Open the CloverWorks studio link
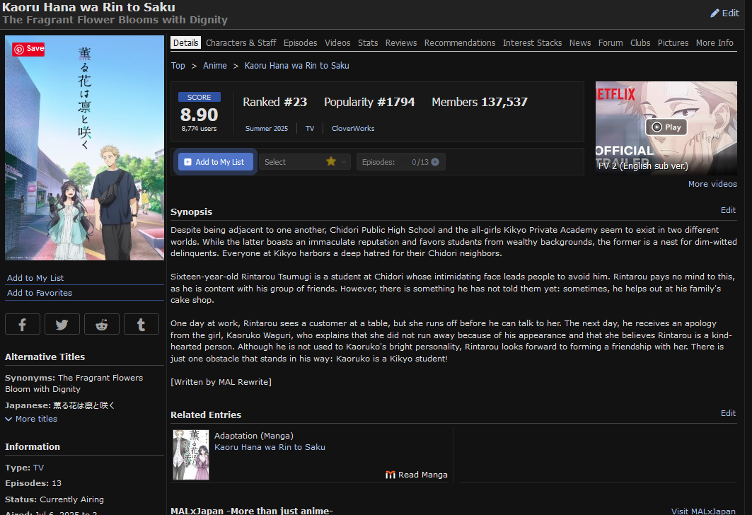The height and width of the screenshot is (515, 752). tap(353, 129)
